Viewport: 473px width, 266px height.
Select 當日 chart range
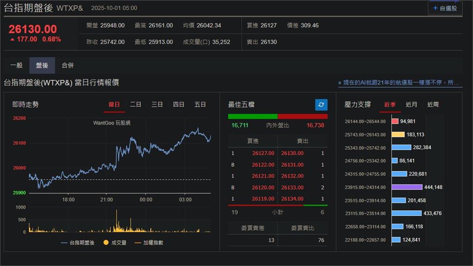click(114, 104)
